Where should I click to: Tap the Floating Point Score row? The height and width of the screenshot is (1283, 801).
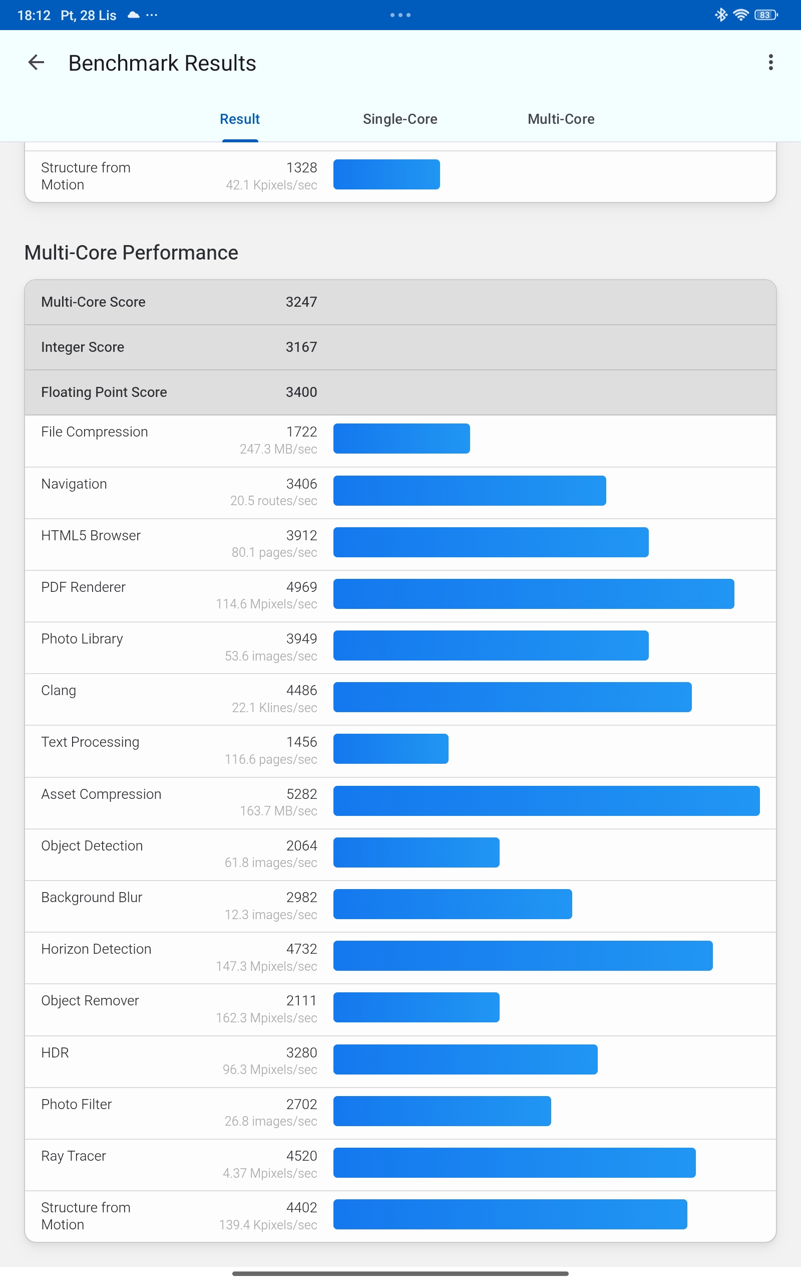click(400, 392)
